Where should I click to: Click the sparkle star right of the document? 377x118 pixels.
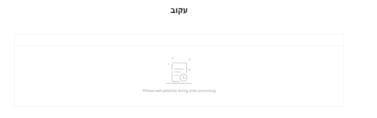(190, 70)
